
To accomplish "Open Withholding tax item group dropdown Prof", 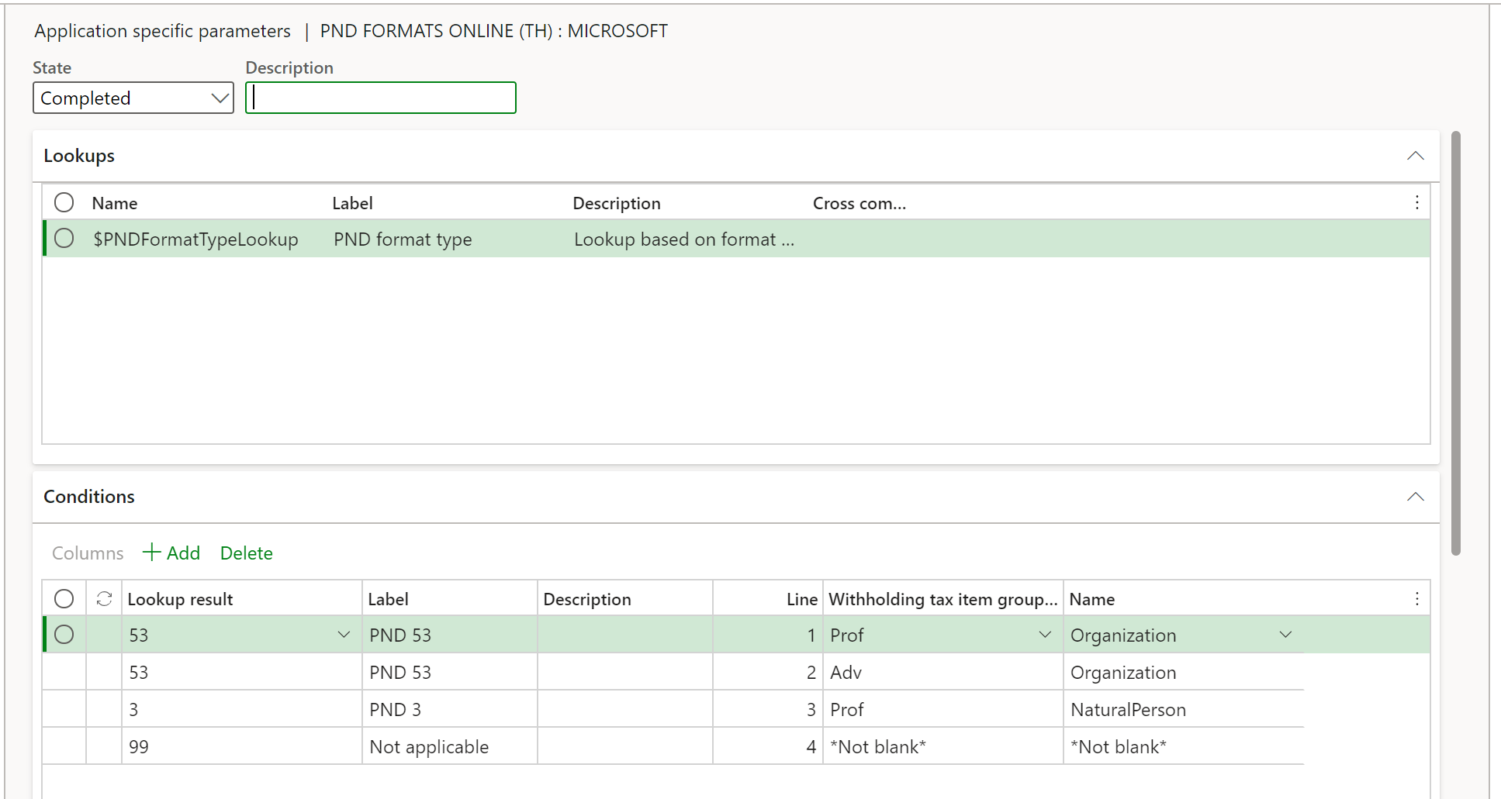I will coord(1045,635).
